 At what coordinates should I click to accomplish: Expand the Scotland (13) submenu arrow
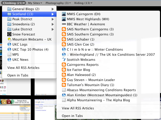click(x=53, y=14)
